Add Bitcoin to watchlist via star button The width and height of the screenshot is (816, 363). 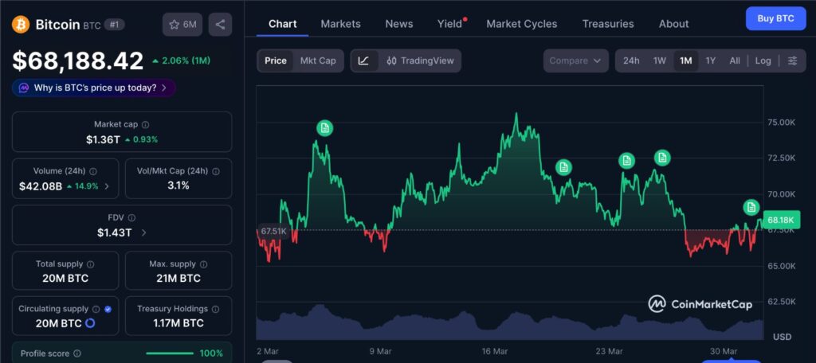click(182, 25)
